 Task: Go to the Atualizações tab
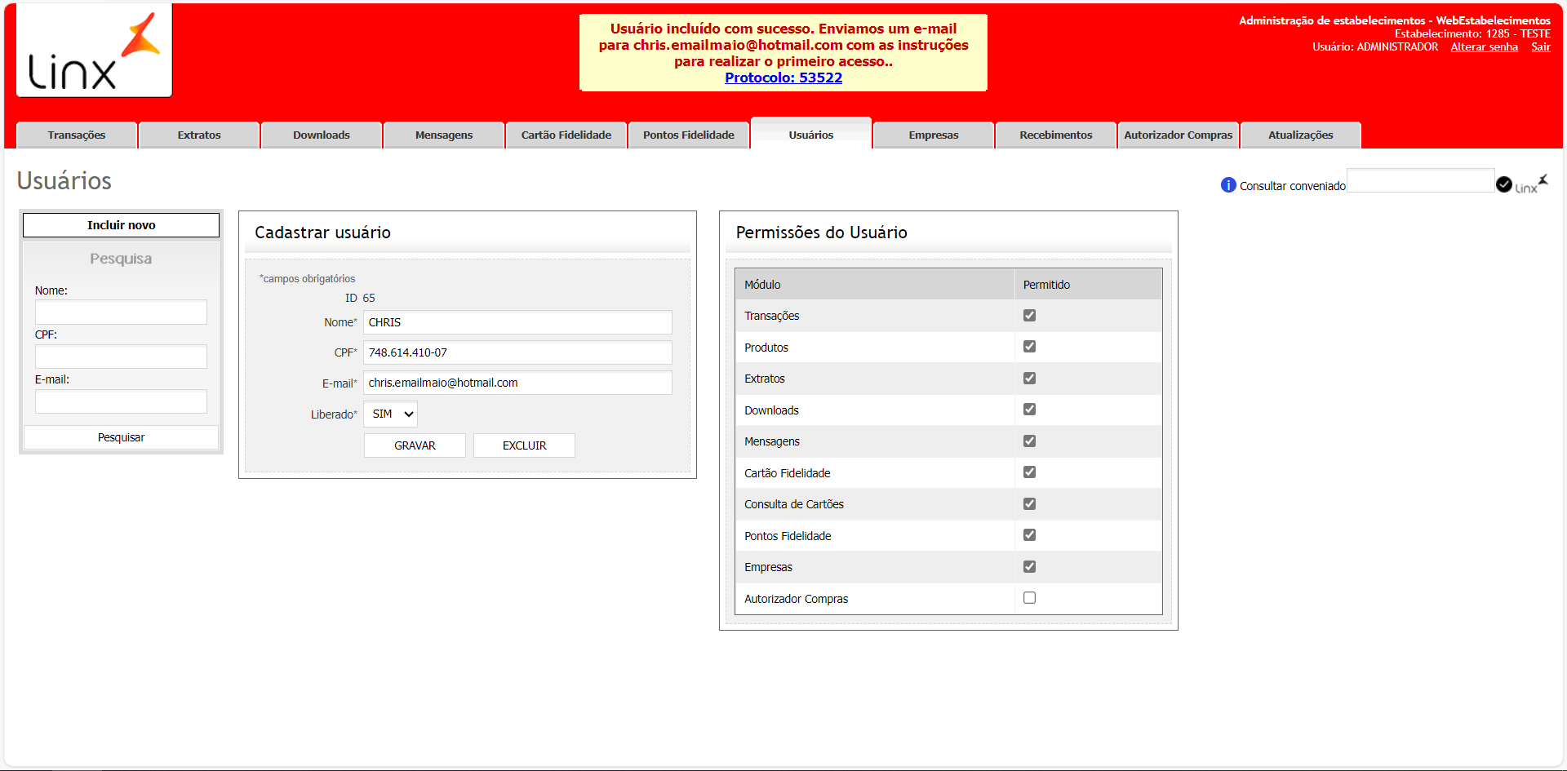pos(1301,135)
